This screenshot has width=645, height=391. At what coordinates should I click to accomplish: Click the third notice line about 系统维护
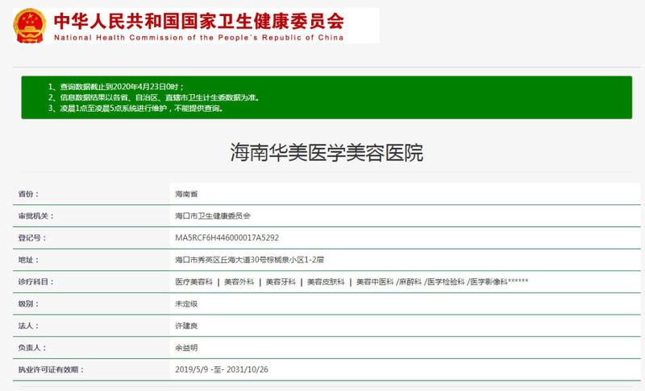pos(135,108)
